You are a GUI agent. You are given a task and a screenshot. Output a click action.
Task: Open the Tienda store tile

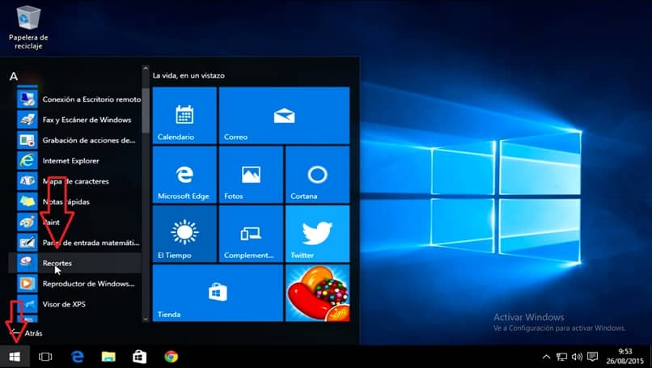[218, 293]
